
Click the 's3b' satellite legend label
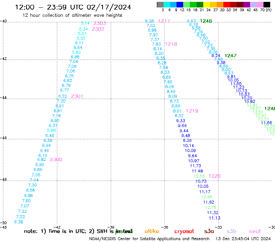231,231
